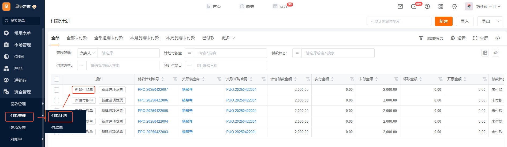Open messages icon with 99+ badge
The image size is (507, 147).
[414, 6]
